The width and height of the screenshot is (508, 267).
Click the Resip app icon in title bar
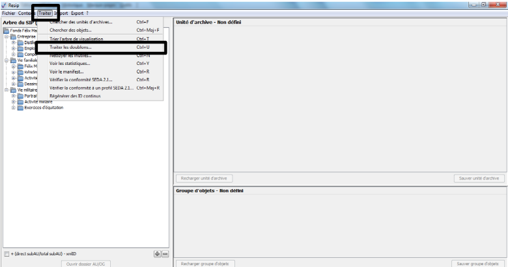click(x=4, y=5)
